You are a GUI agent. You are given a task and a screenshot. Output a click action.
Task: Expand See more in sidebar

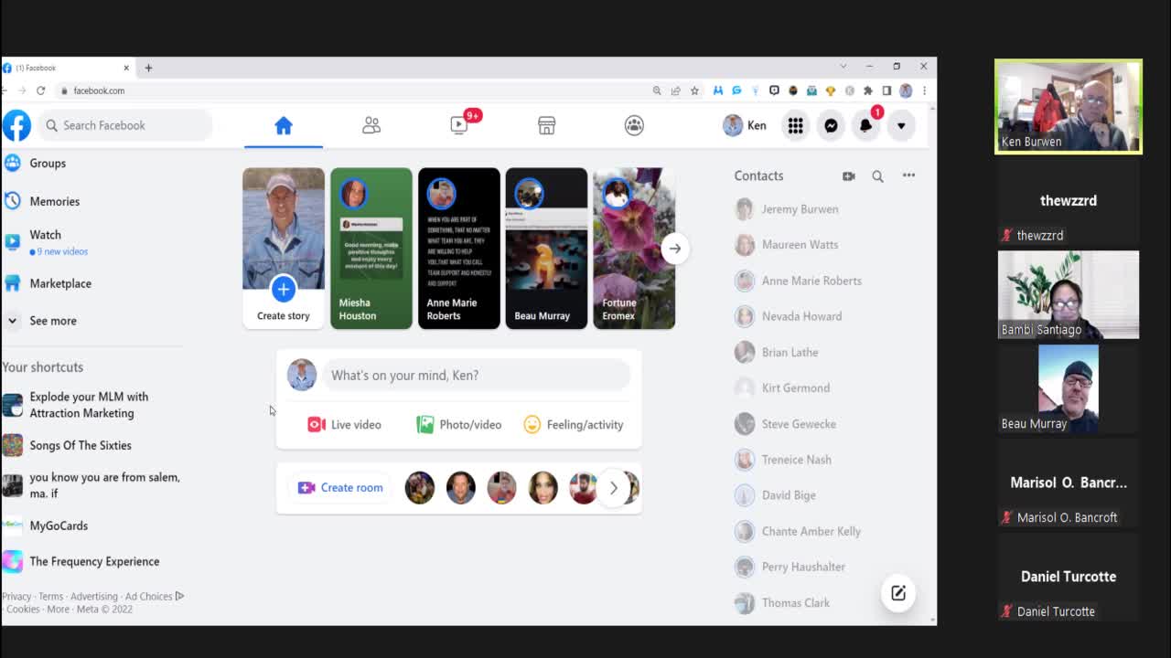click(41, 321)
